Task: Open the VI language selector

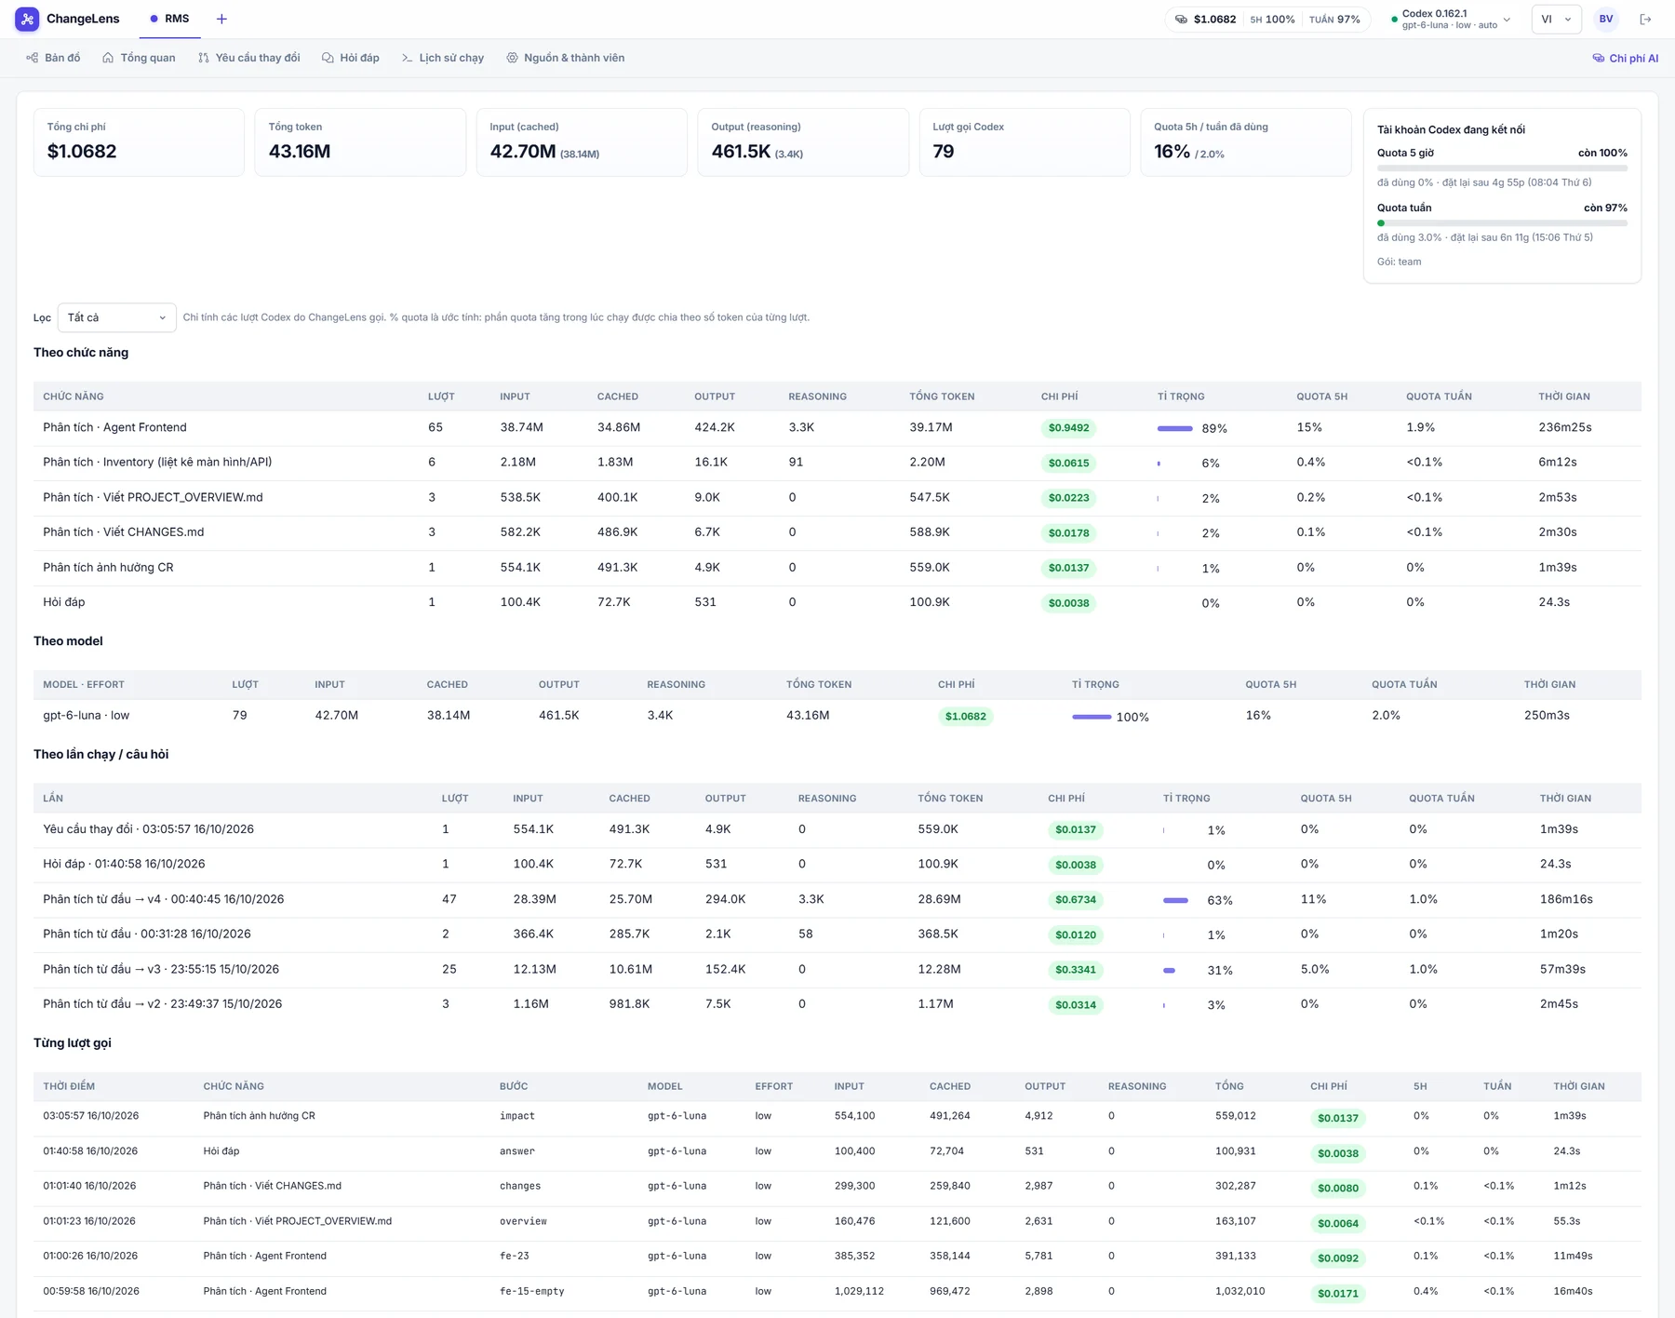Action: 1556,19
